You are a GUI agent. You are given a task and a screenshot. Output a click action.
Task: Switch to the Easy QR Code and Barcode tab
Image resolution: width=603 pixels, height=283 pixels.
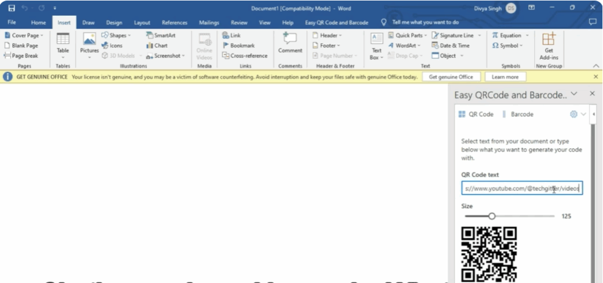pyautogui.click(x=336, y=22)
